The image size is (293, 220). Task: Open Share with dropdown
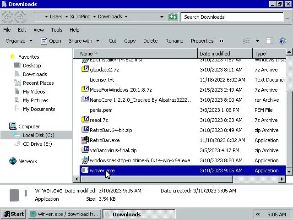84,41
